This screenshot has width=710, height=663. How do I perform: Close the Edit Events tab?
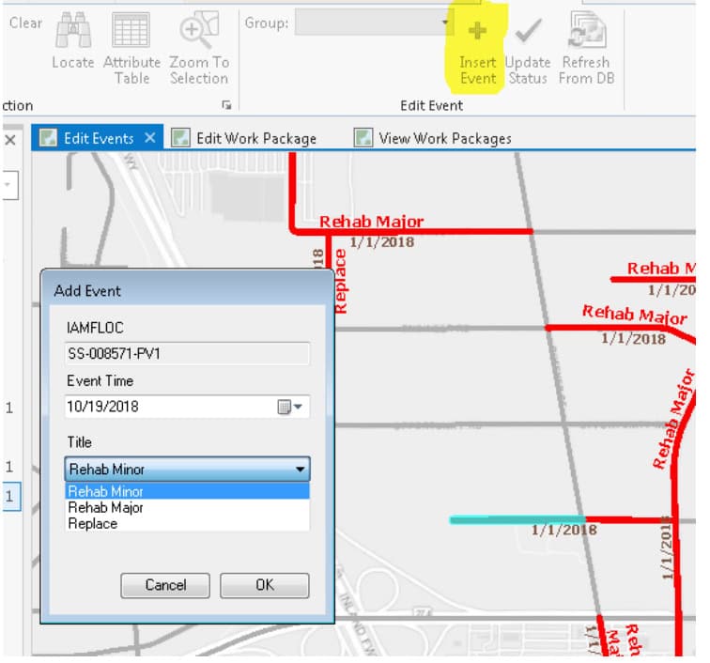[150, 138]
